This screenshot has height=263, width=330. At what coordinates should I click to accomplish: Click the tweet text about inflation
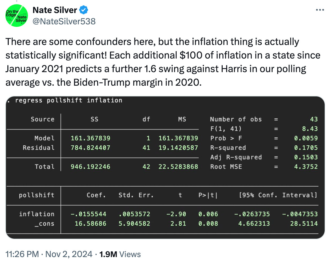coord(163,62)
